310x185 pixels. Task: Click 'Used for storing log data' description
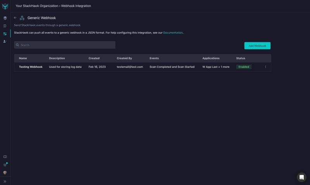(x=65, y=67)
